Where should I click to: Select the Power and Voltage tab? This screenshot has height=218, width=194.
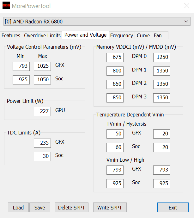(85, 35)
